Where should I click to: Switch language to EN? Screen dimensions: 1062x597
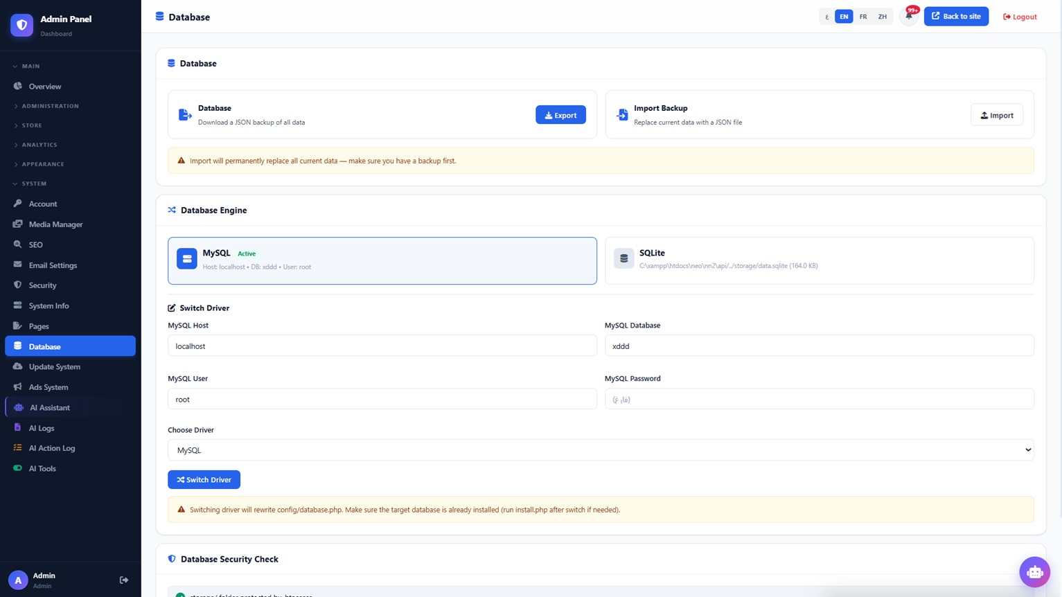coord(844,17)
